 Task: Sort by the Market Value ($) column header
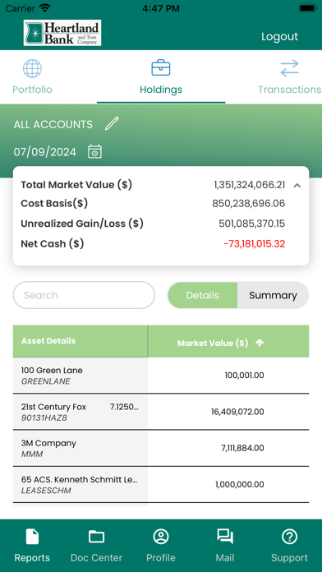tap(228, 341)
